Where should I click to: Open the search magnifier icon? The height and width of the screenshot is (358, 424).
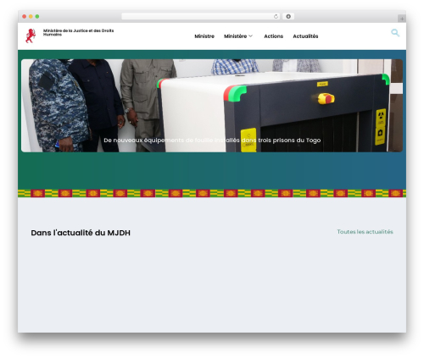tap(395, 33)
